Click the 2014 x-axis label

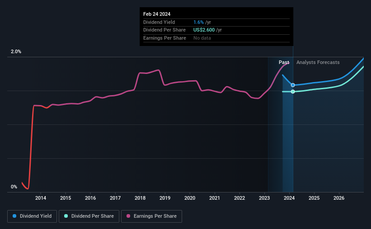pos(41,198)
